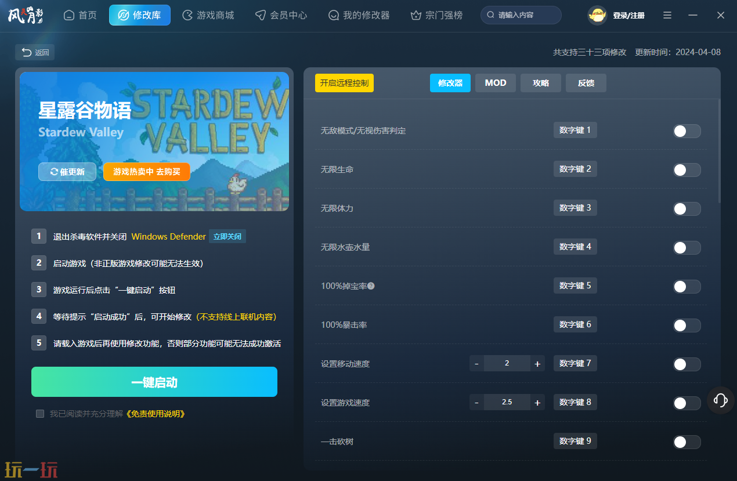This screenshot has height=481, width=737.
Task: Click the search magnifier icon
Action: pos(491,15)
